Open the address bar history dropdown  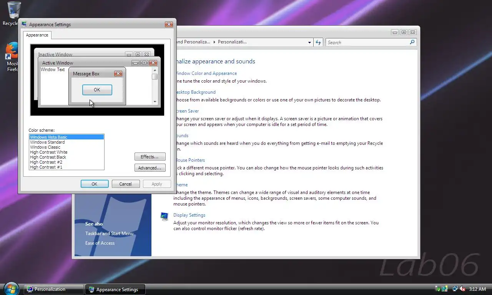point(309,42)
